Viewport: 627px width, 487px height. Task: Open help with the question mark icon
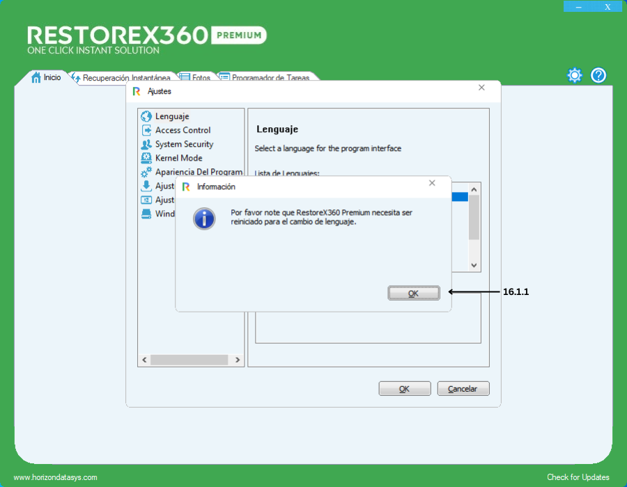point(598,75)
